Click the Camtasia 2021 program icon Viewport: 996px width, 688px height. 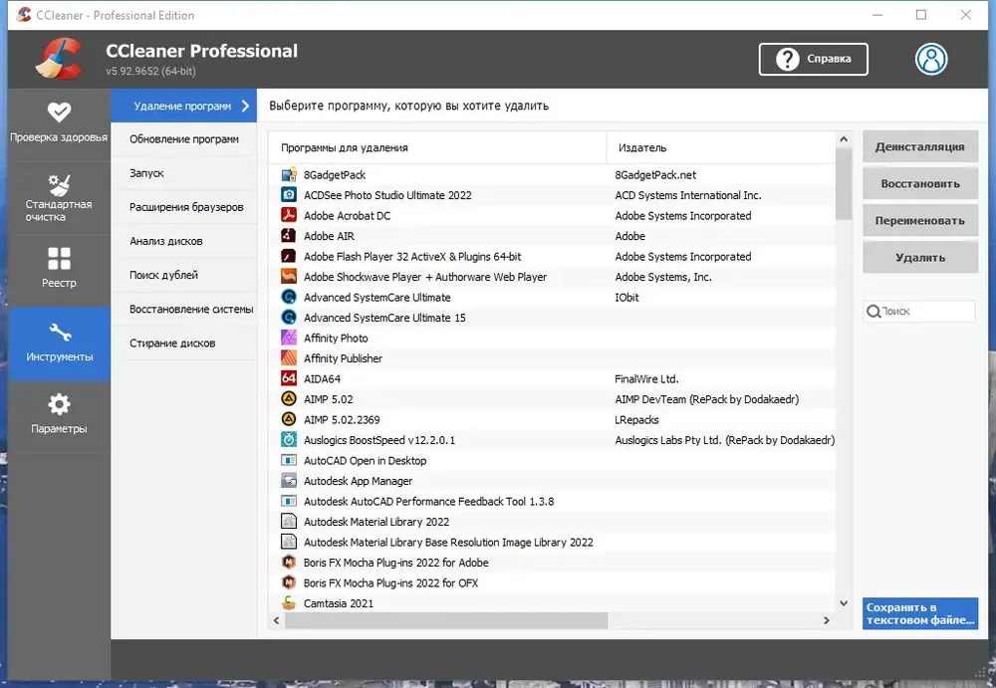pyautogui.click(x=289, y=603)
